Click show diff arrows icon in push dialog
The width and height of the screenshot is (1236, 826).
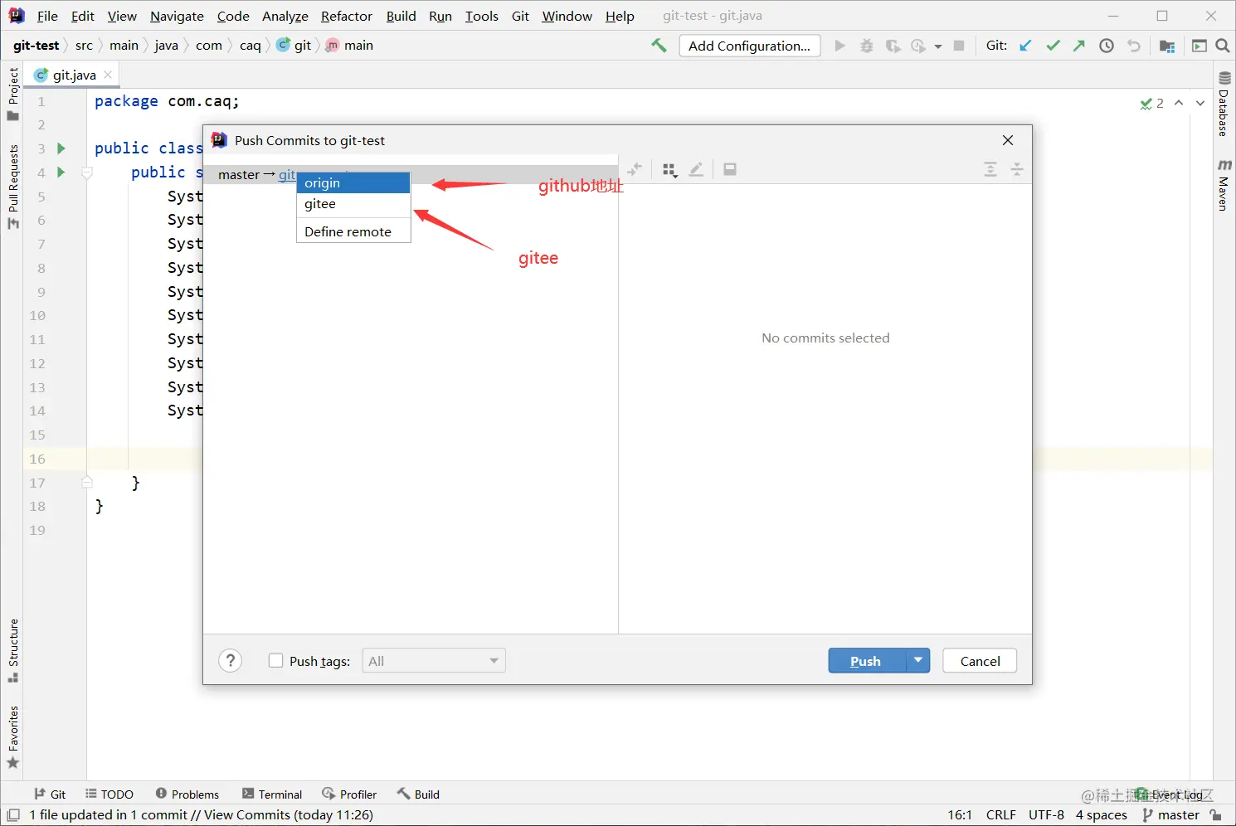tap(635, 169)
